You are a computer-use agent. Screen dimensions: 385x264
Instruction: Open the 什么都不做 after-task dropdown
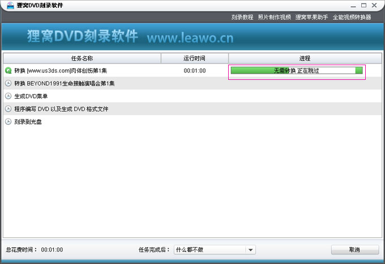coord(215,250)
